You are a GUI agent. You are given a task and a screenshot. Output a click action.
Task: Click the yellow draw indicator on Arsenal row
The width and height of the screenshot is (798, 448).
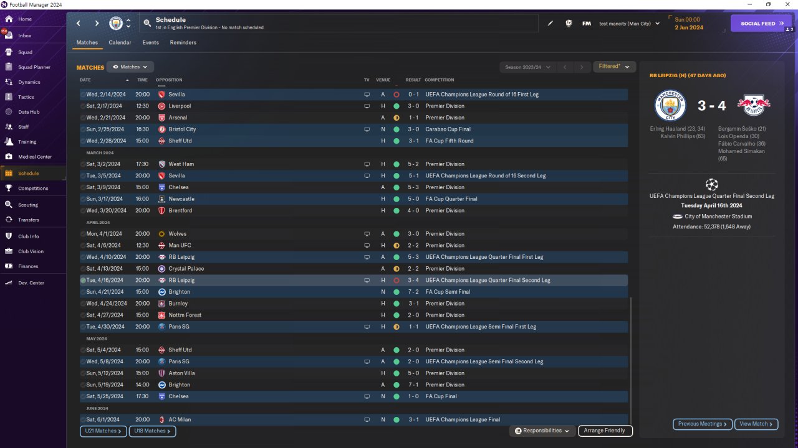coord(396,118)
